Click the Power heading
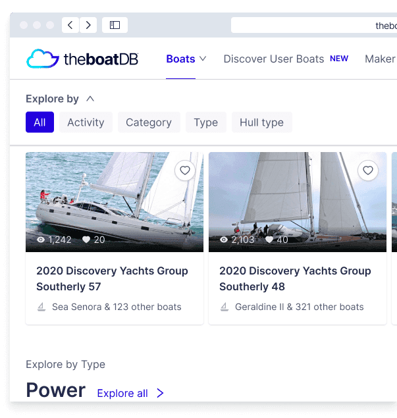The height and width of the screenshot is (418, 397). point(56,390)
